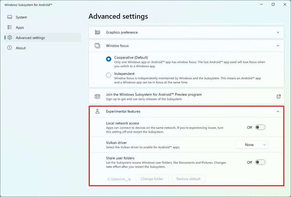This screenshot has height=197, width=291.
Task: Click the Experimental features flask icon
Action: (x=97, y=111)
